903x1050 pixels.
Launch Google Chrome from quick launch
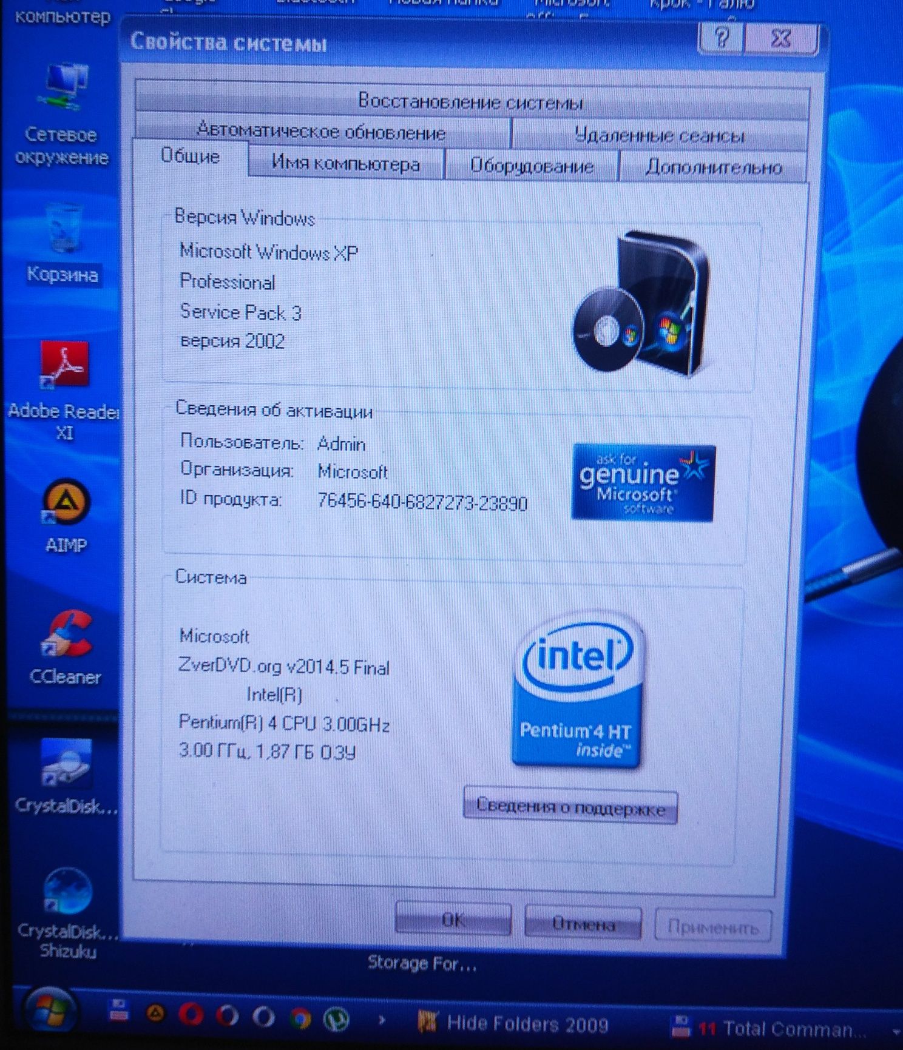coord(300,1018)
